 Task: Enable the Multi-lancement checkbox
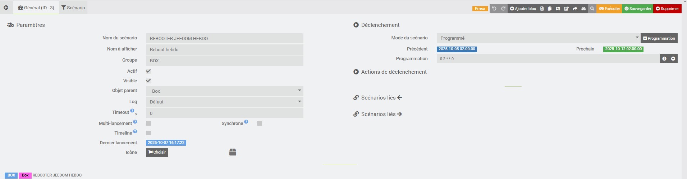pos(148,123)
